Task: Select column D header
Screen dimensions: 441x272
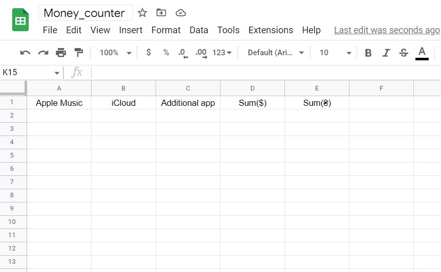Action: [252, 88]
